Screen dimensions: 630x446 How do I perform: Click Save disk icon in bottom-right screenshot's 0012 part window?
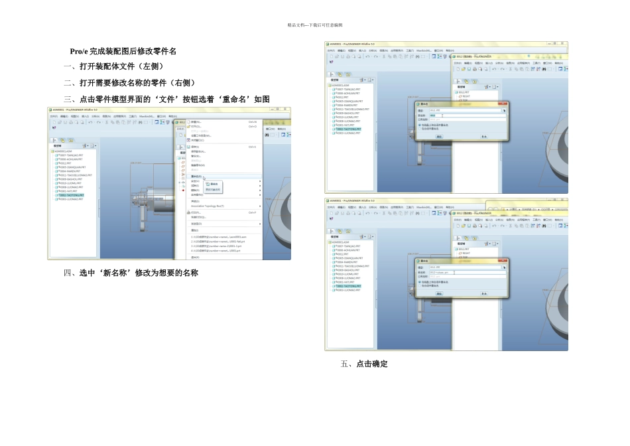coord(469,226)
